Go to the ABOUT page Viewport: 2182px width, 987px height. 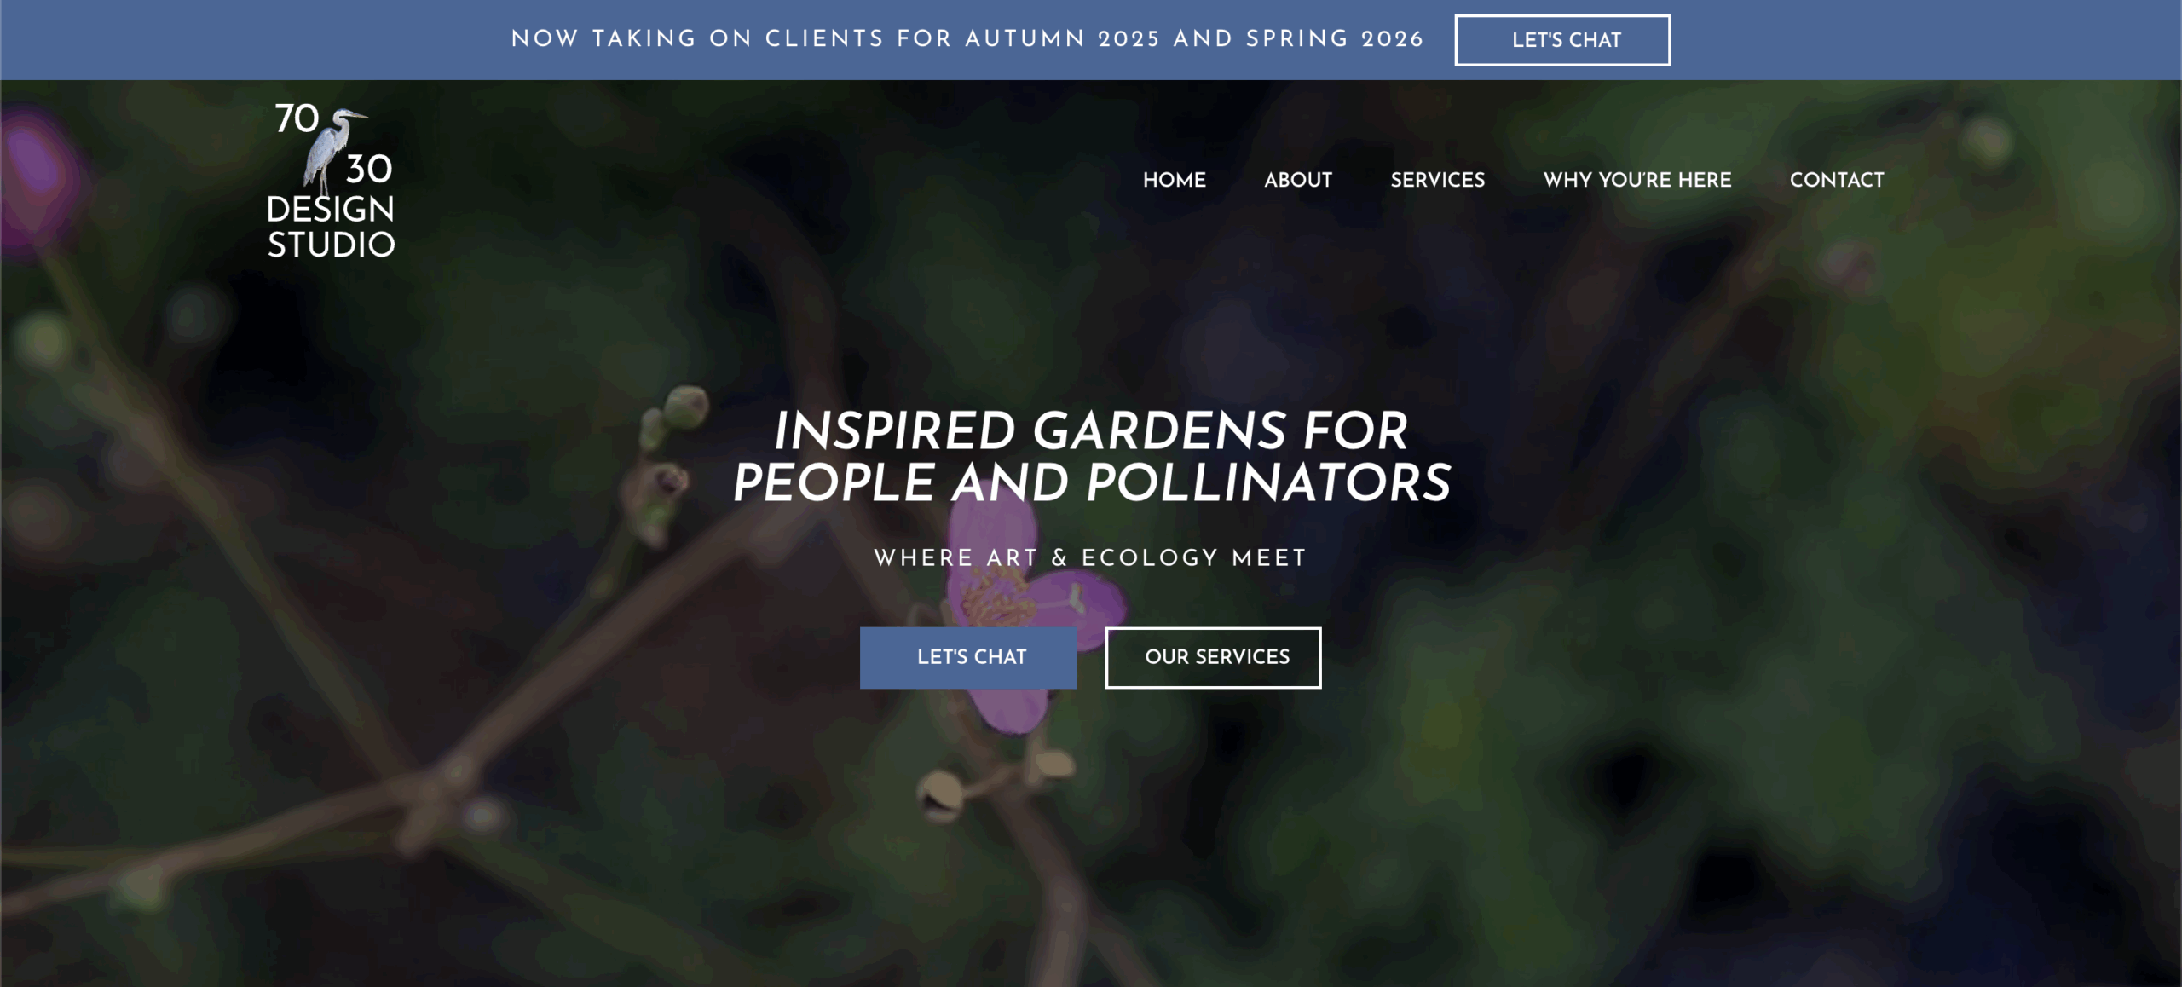coord(1298,180)
